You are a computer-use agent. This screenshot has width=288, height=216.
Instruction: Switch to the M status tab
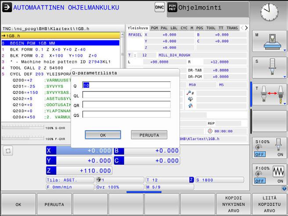[x=192, y=28]
